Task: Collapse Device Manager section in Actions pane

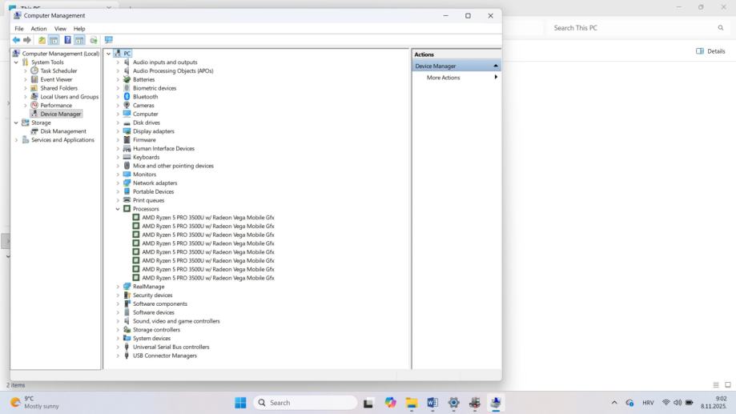Action: 496,66
